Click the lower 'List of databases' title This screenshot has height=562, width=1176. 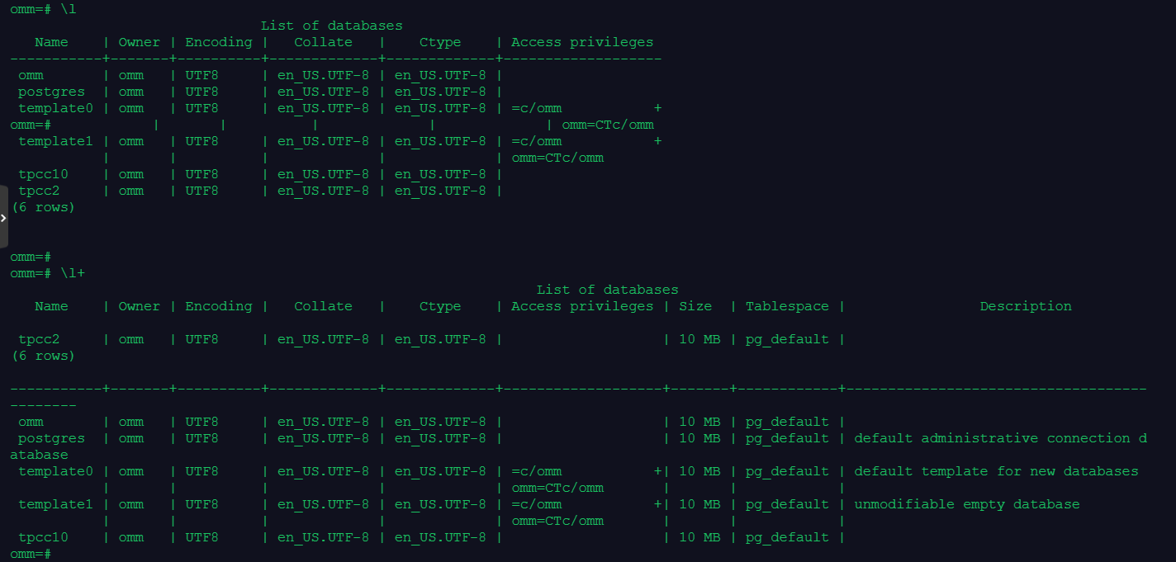(x=607, y=290)
